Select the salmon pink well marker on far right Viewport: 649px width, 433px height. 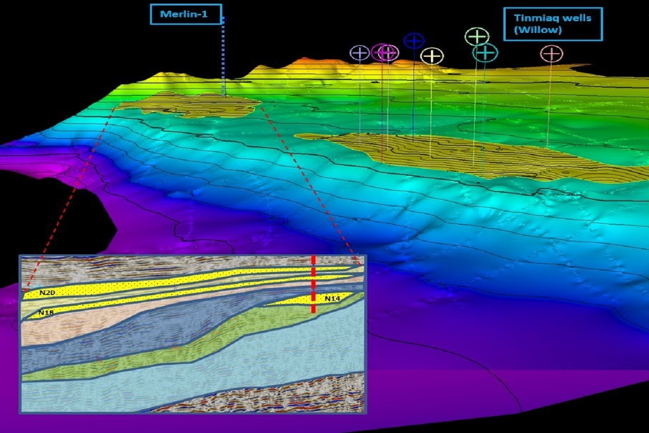(551, 54)
